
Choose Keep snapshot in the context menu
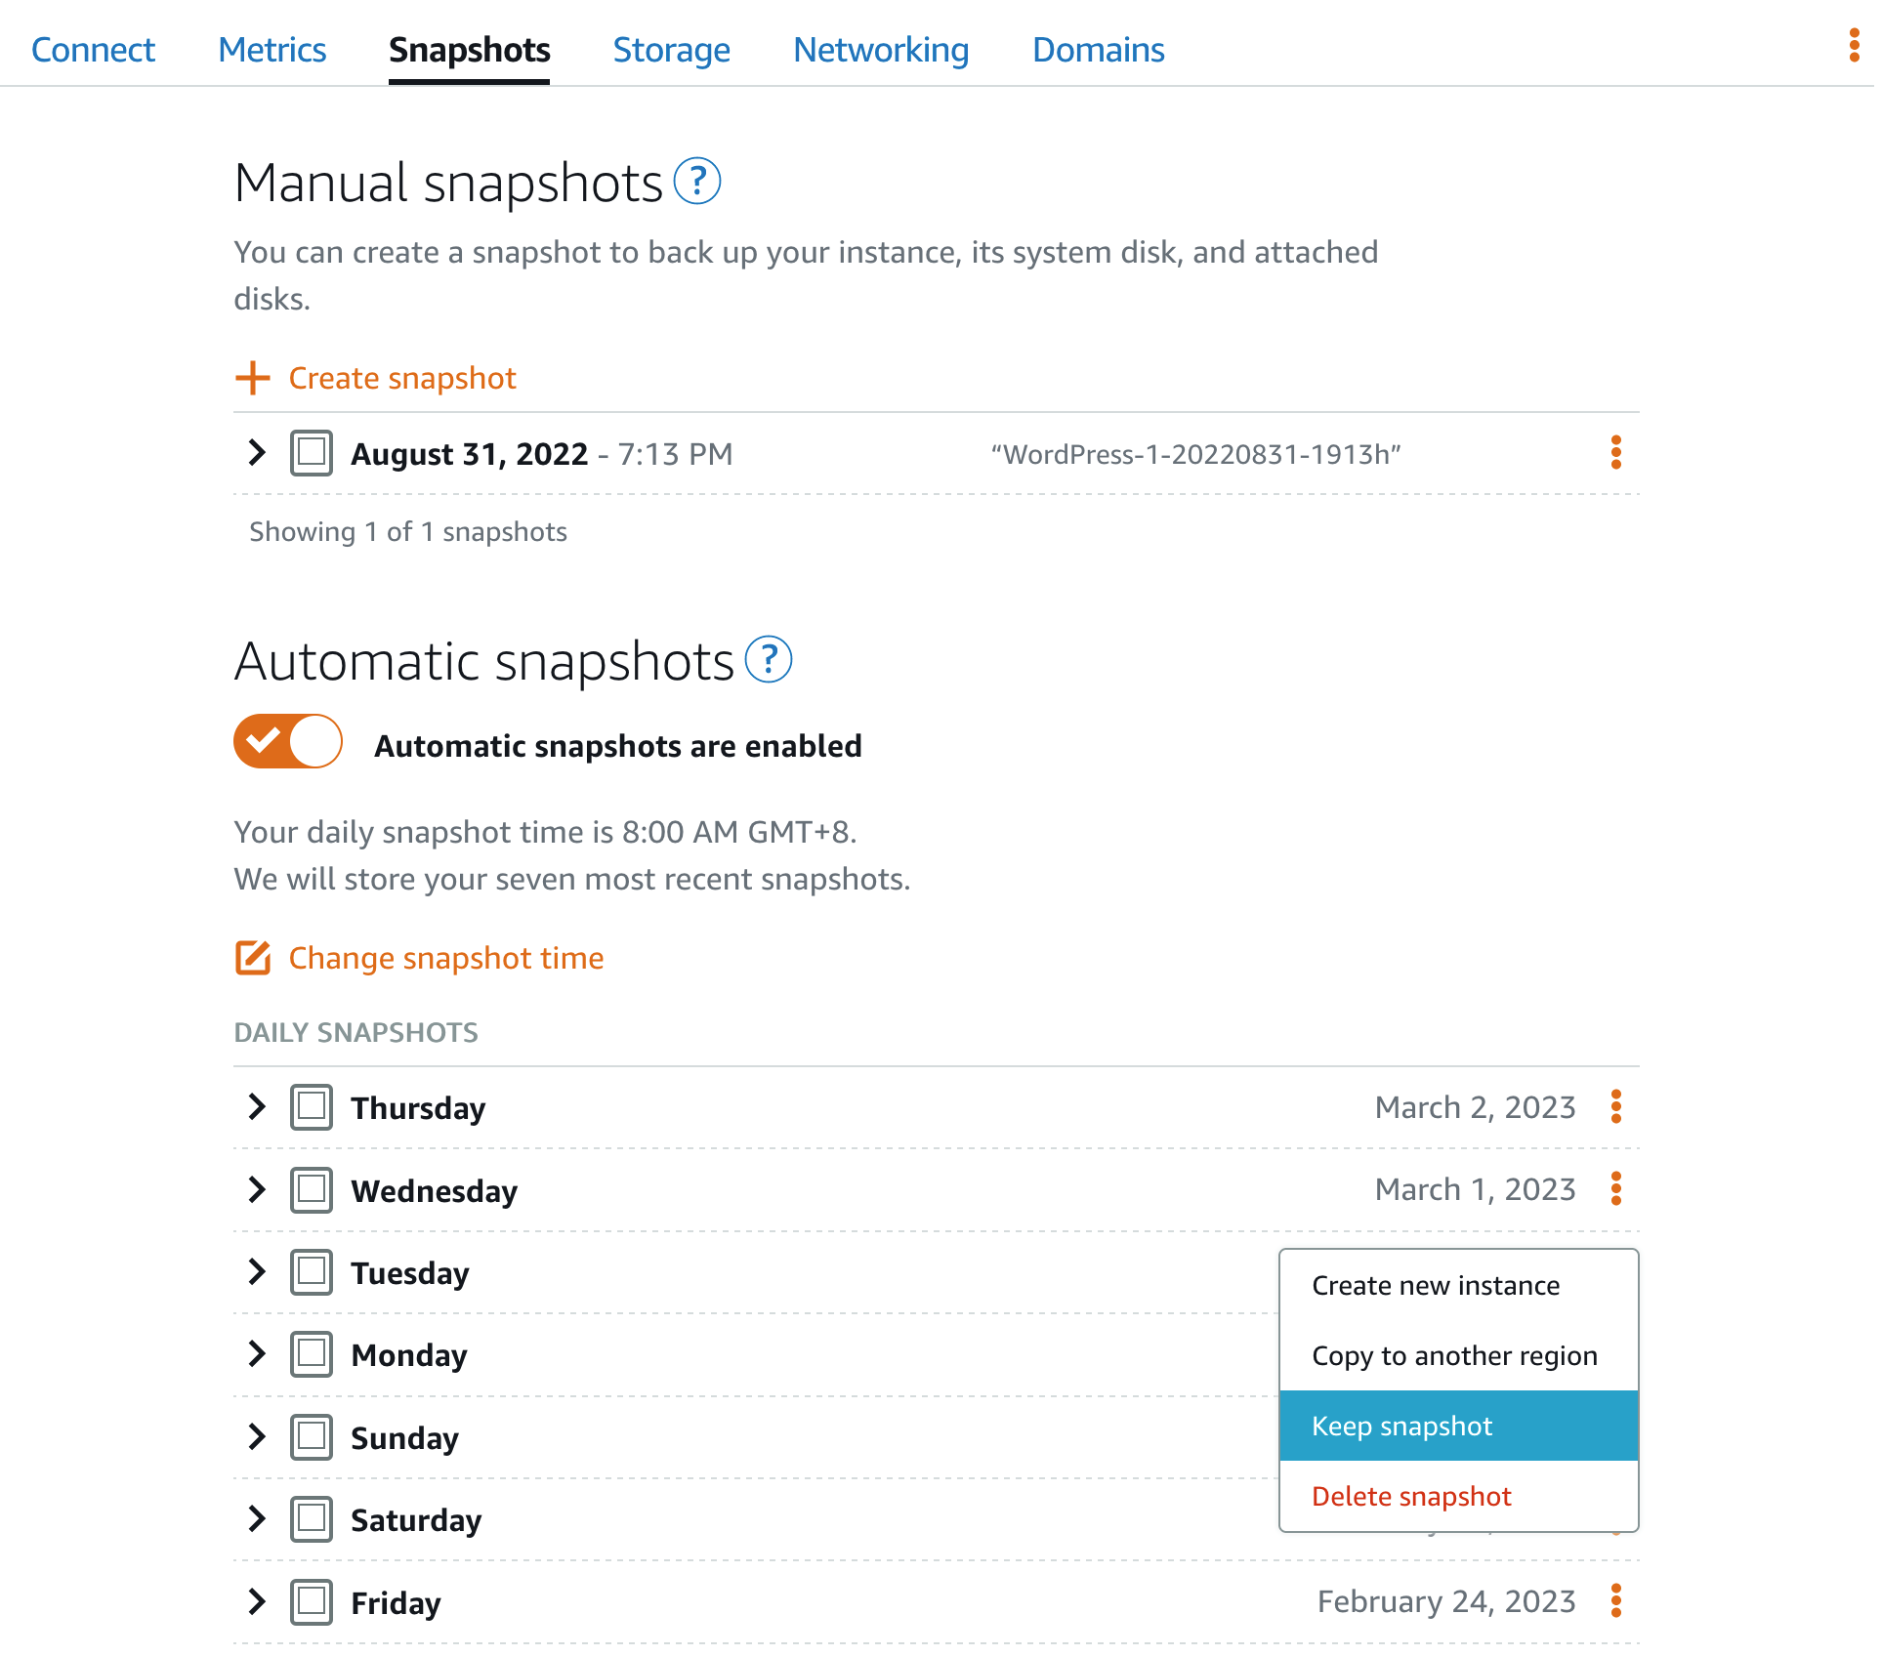tap(1402, 1426)
